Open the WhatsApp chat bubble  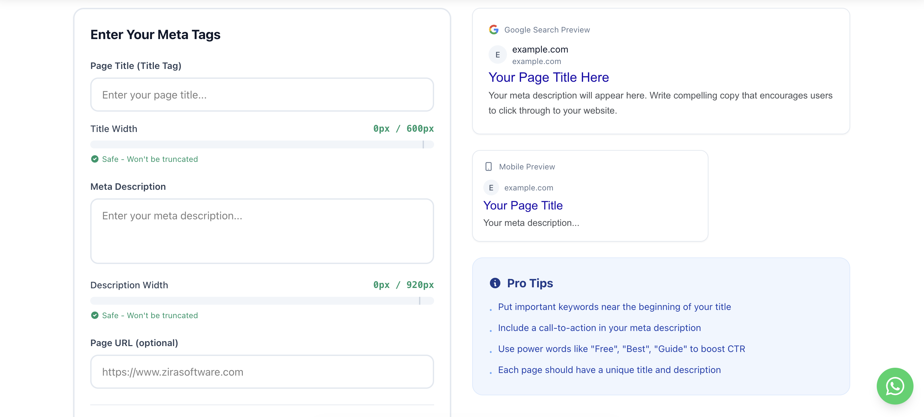point(894,386)
